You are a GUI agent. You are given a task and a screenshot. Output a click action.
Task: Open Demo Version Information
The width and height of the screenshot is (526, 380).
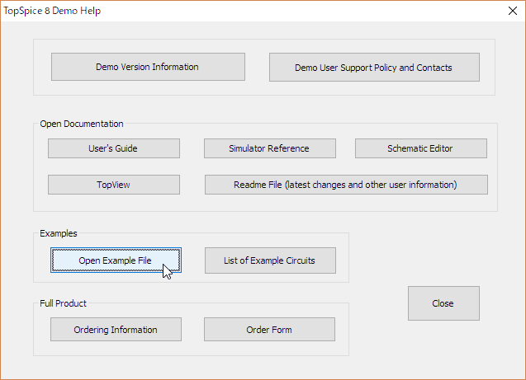click(x=148, y=67)
